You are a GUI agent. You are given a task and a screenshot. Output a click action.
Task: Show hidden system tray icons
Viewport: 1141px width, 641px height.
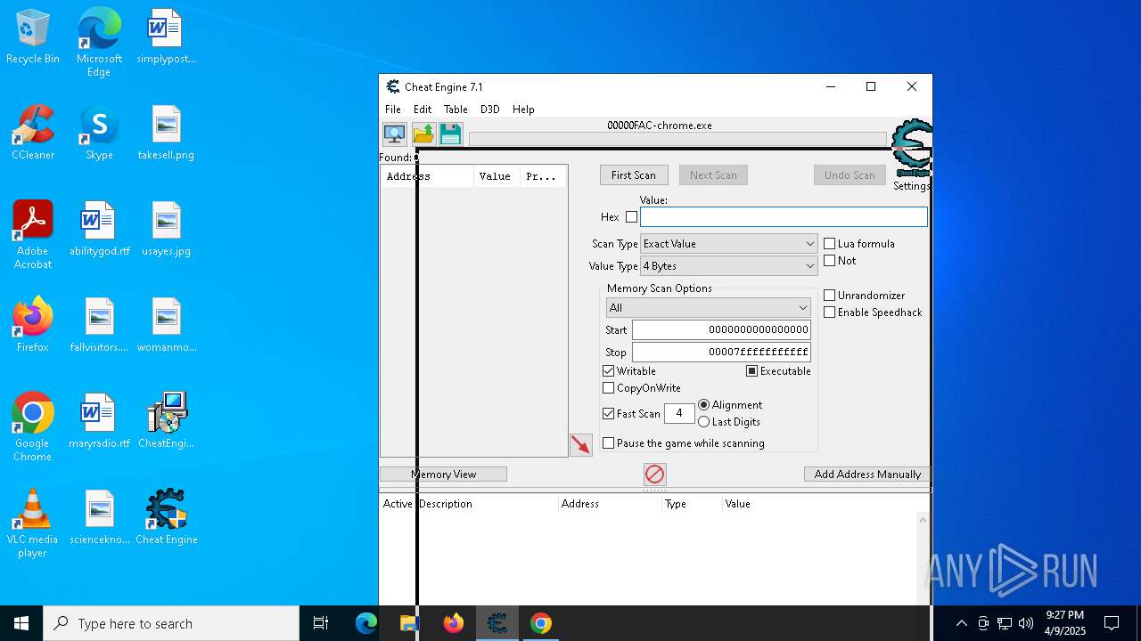[x=961, y=623]
